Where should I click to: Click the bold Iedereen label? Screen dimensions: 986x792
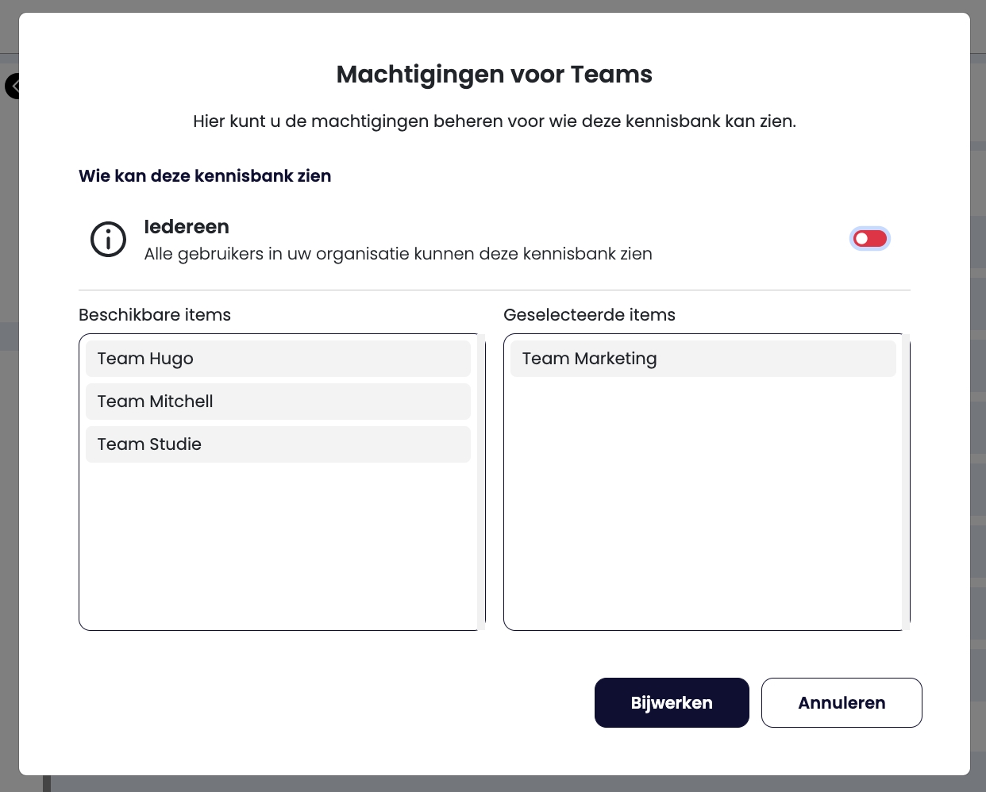(x=187, y=227)
